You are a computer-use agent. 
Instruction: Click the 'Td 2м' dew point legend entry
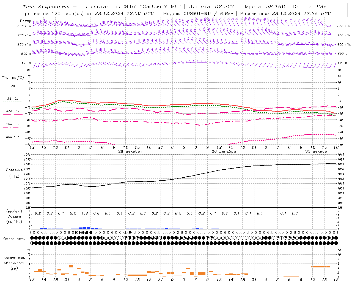[x=13, y=99]
